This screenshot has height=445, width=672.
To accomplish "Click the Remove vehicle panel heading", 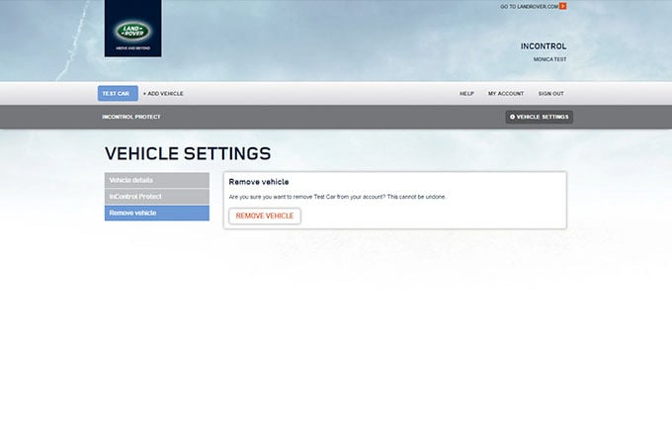I will pos(259,182).
